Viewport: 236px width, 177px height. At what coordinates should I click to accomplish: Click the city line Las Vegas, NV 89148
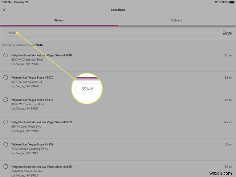click(25, 86)
